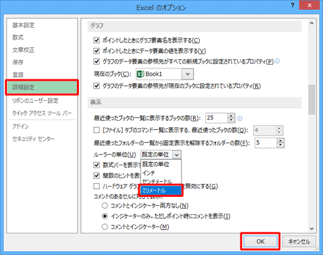The height and width of the screenshot is (255, 323).
Task: Click the unpinned folders field showing 5
Action: [x=266, y=143]
